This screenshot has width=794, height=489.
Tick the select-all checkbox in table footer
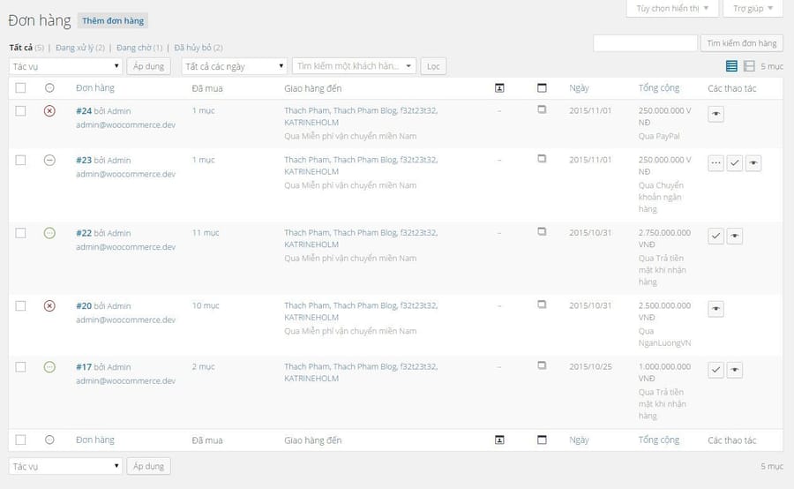click(20, 440)
